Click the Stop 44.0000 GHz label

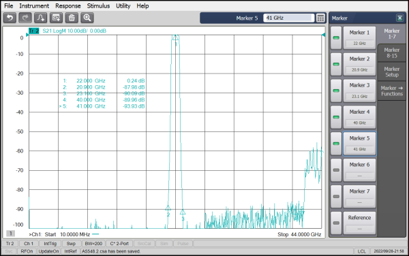pyautogui.click(x=299, y=234)
